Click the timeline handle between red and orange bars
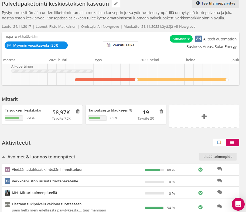The image size is (246, 212). coord(136,80)
